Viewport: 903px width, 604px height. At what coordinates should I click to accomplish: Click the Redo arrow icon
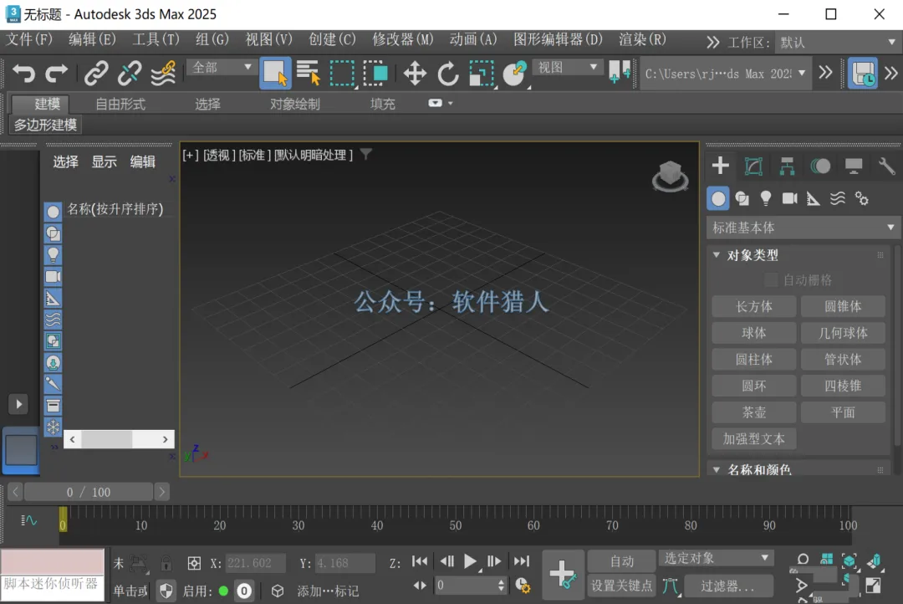57,73
